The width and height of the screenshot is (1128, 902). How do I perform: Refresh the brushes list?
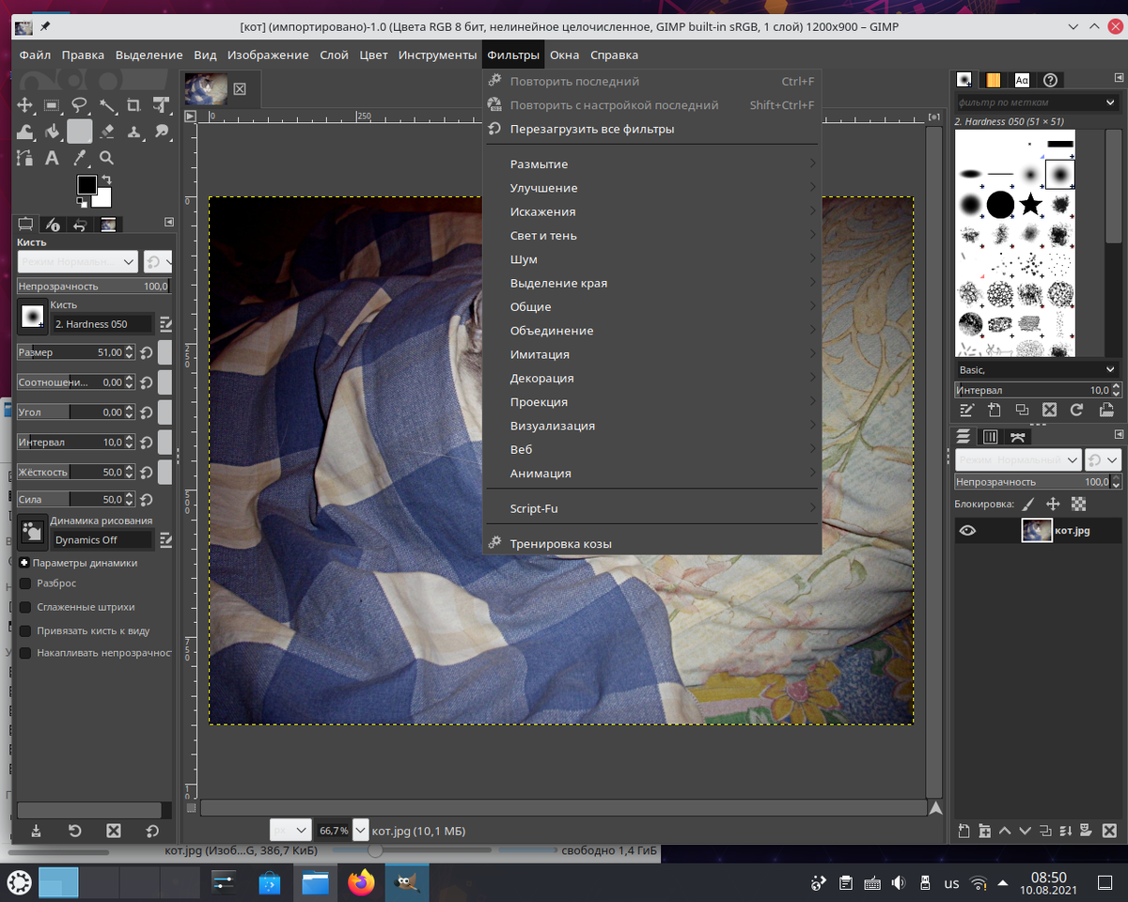[x=1076, y=410]
